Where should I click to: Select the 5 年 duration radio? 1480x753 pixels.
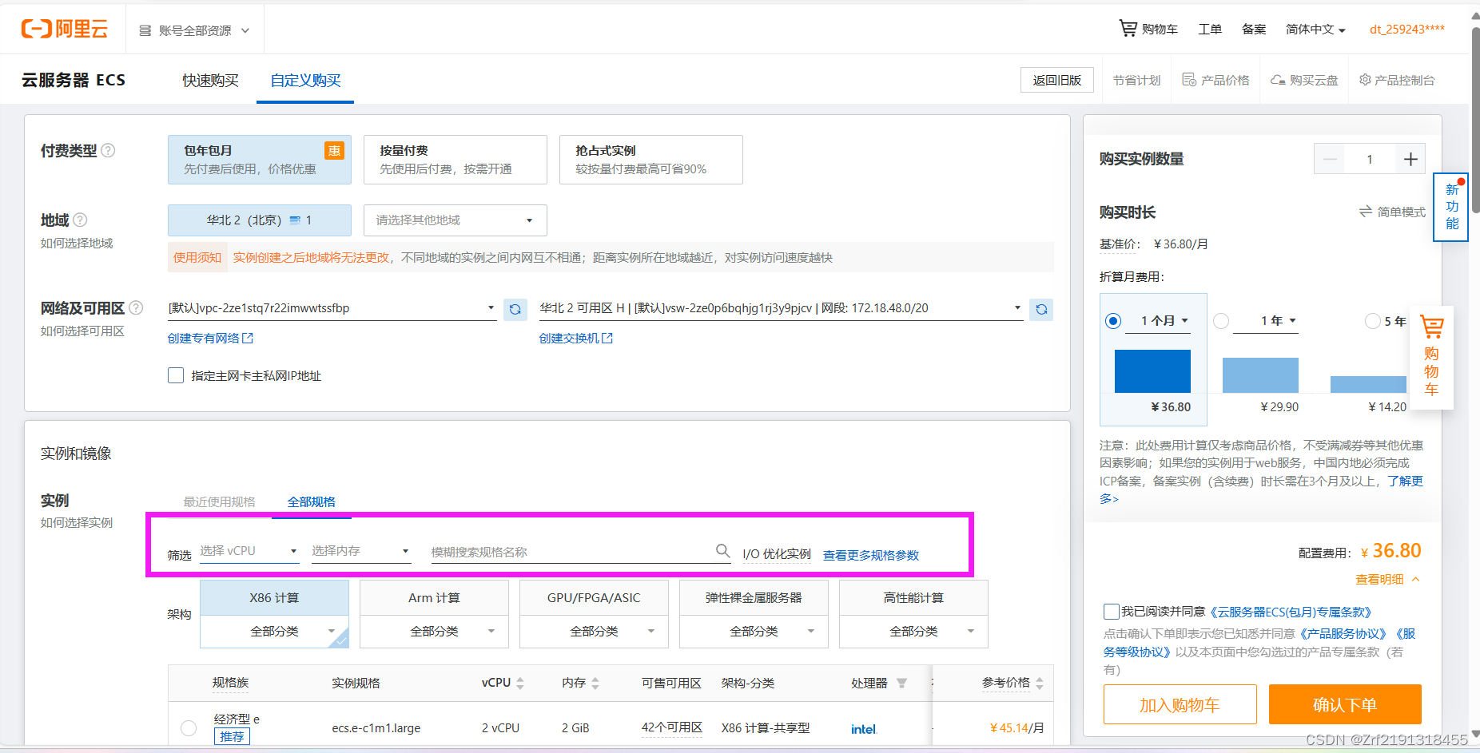point(1373,320)
